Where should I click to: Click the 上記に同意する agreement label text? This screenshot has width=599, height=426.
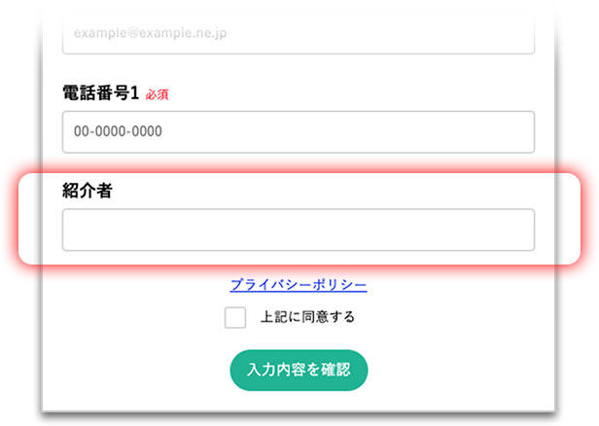point(307,317)
